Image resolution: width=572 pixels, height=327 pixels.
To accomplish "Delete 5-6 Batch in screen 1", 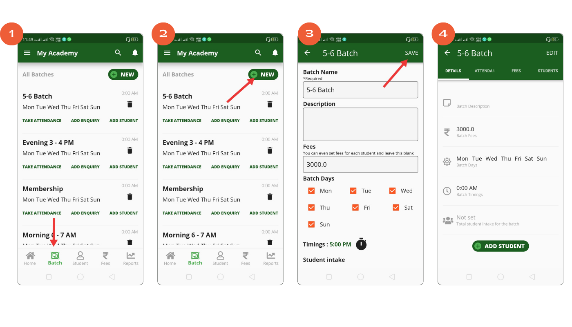I will click(x=130, y=104).
